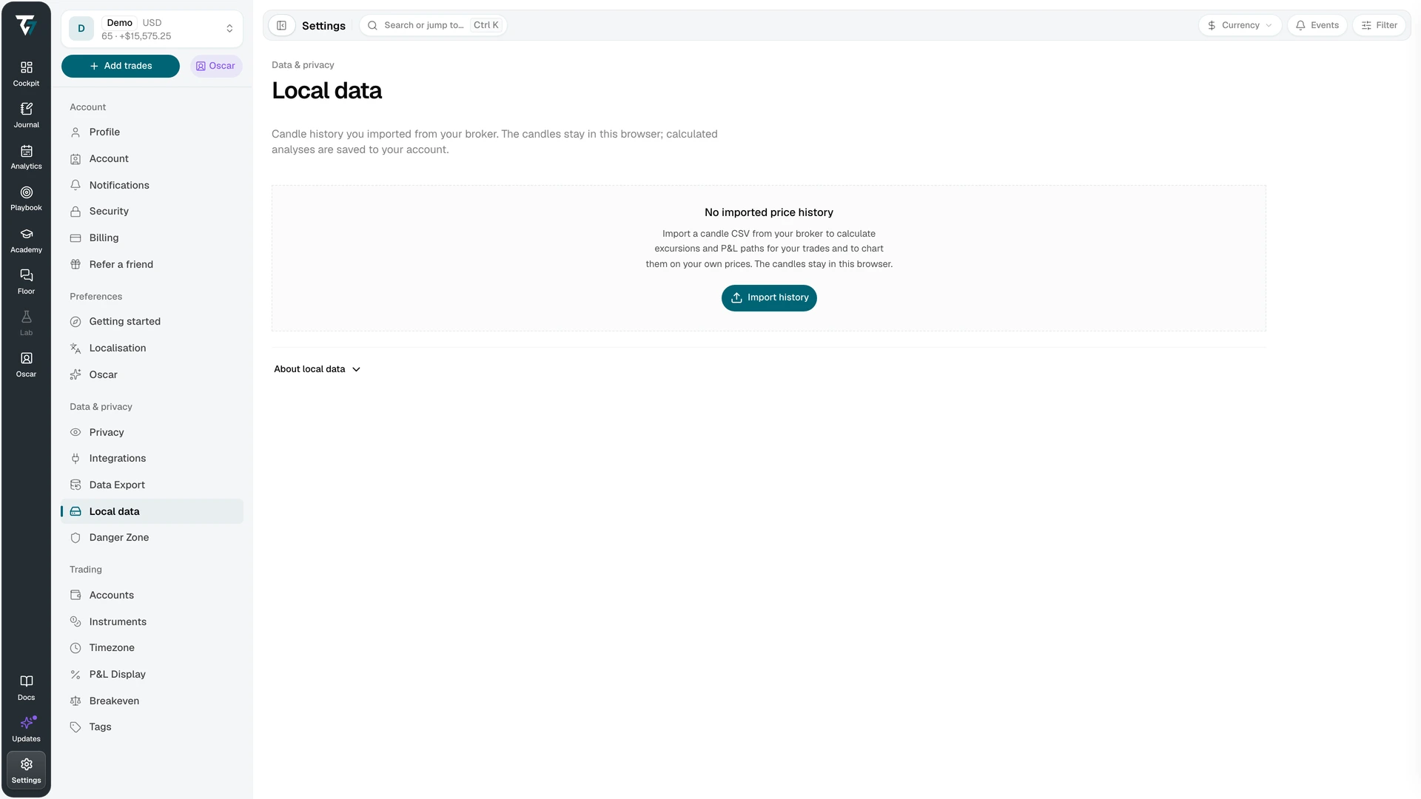Click the Settings gear icon
1421x799 pixels.
(26, 771)
